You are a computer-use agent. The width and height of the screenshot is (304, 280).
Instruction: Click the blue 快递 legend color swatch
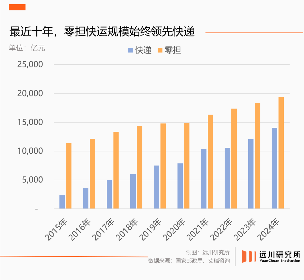coord(131,50)
